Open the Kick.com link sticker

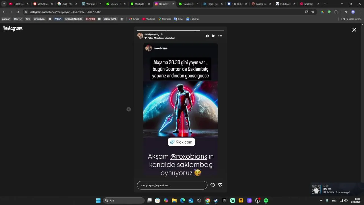(181, 142)
